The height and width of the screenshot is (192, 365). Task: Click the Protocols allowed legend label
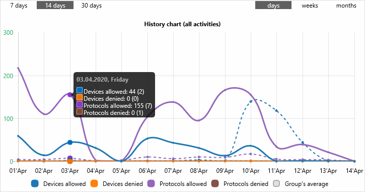[183, 184]
